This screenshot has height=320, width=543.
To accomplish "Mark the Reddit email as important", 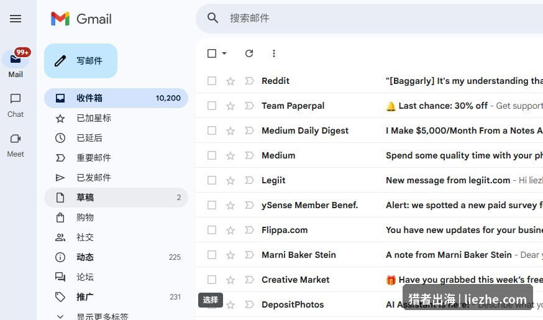I will pos(249,81).
